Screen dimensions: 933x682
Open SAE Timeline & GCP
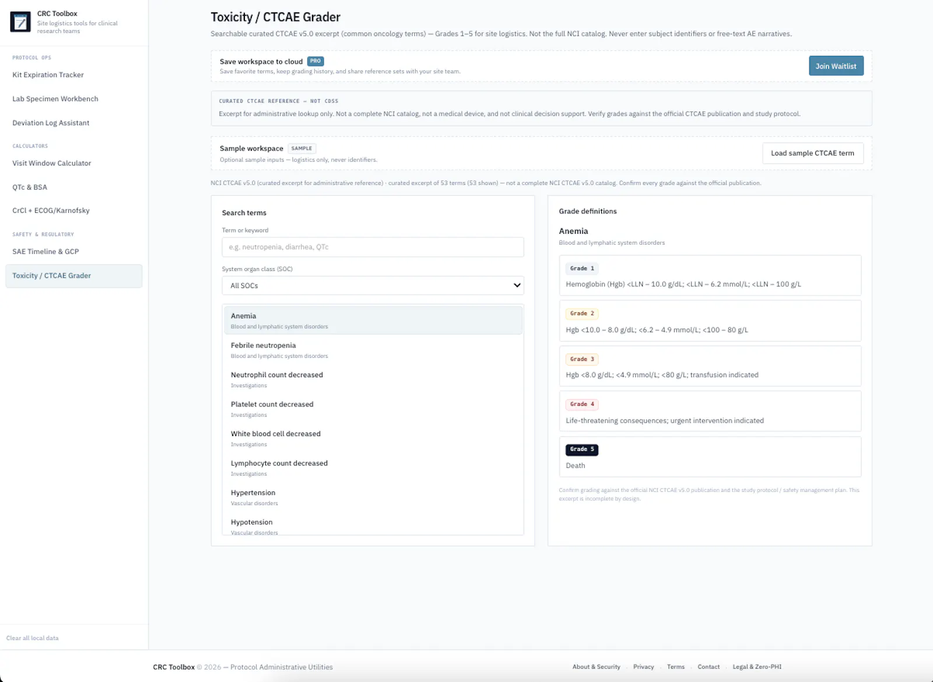coord(45,251)
